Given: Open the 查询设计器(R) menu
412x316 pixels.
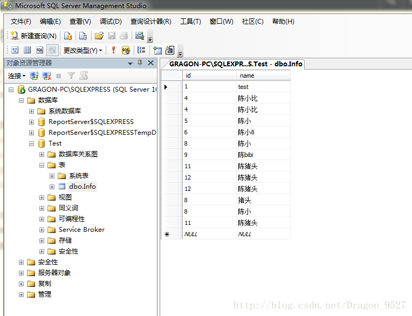Looking at the screenshot, I should pos(151,22).
